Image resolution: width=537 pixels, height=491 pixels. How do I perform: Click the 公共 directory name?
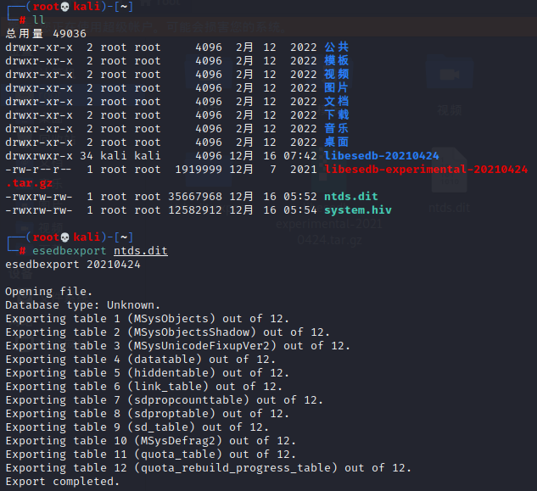coord(336,47)
